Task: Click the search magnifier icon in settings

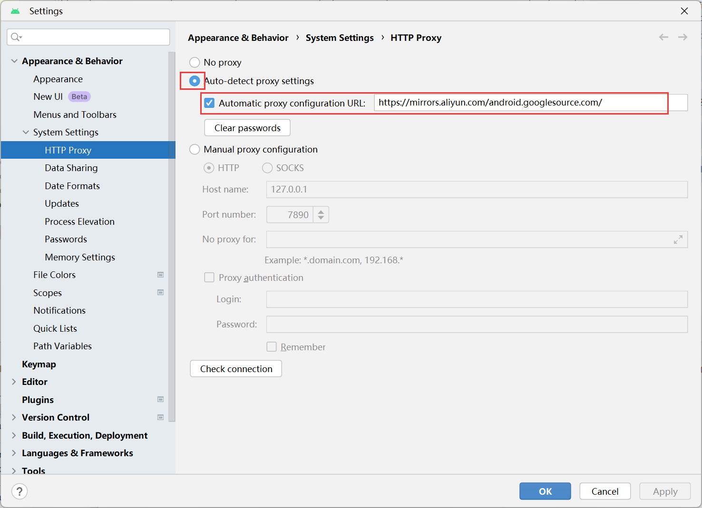Action: click(x=16, y=37)
